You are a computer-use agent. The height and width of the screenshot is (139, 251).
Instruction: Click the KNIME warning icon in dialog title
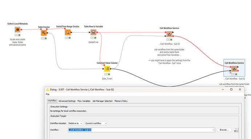coord(48,90)
